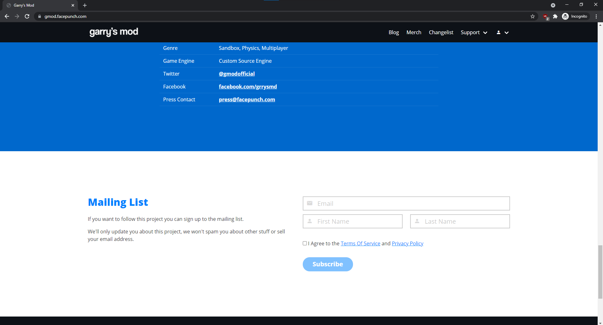Viewport: 603px width, 325px height.
Task: Click the press@facepunch.com email link
Action: tap(247, 99)
